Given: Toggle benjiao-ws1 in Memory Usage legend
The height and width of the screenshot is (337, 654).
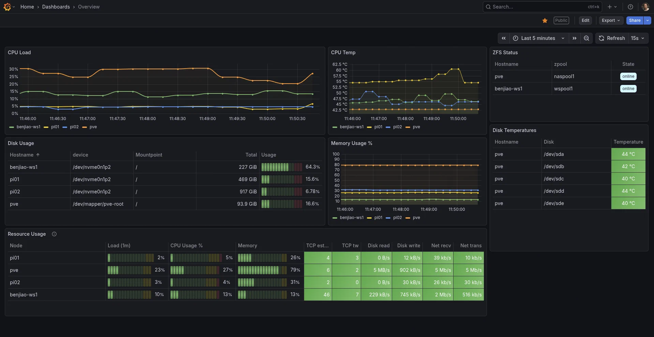Looking at the screenshot, I should point(351,218).
